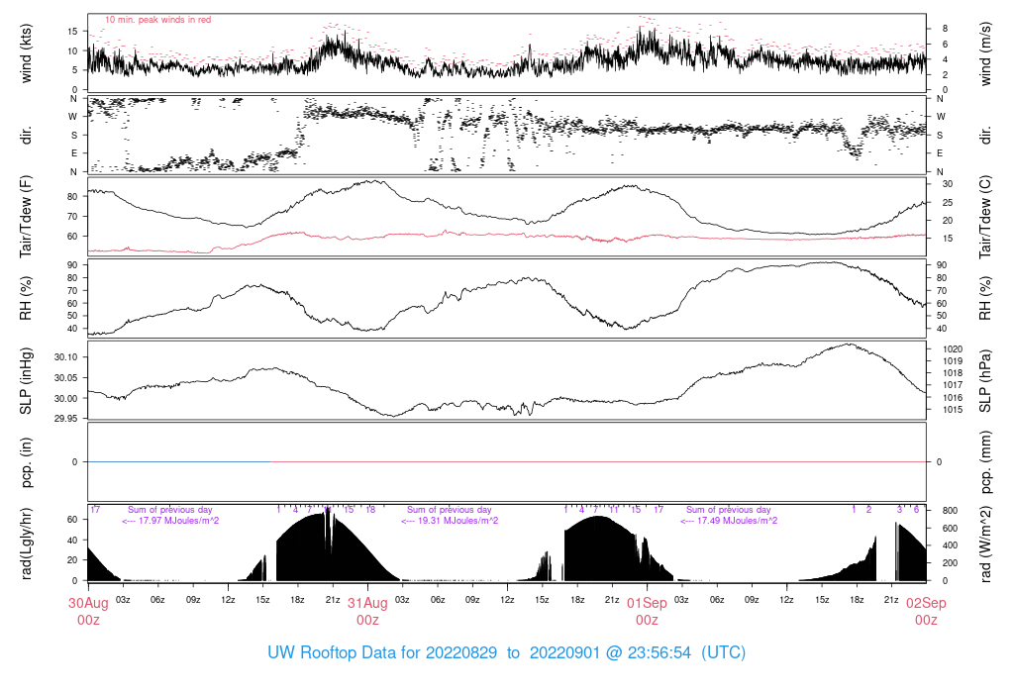Select the '30.10' SLP tick value
The height and width of the screenshot is (693, 1014).
click(x=66, y=356)
